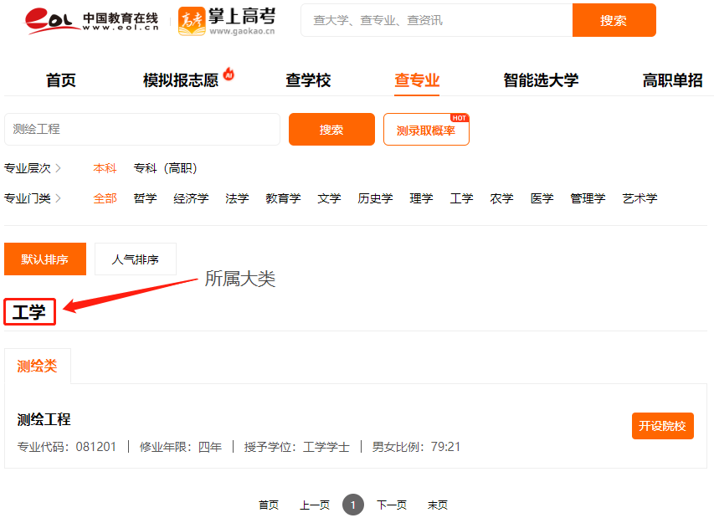This screenshot has height=523, width=714.
Task: Expand 专业门类 chevron
Action: click(58, 198)
